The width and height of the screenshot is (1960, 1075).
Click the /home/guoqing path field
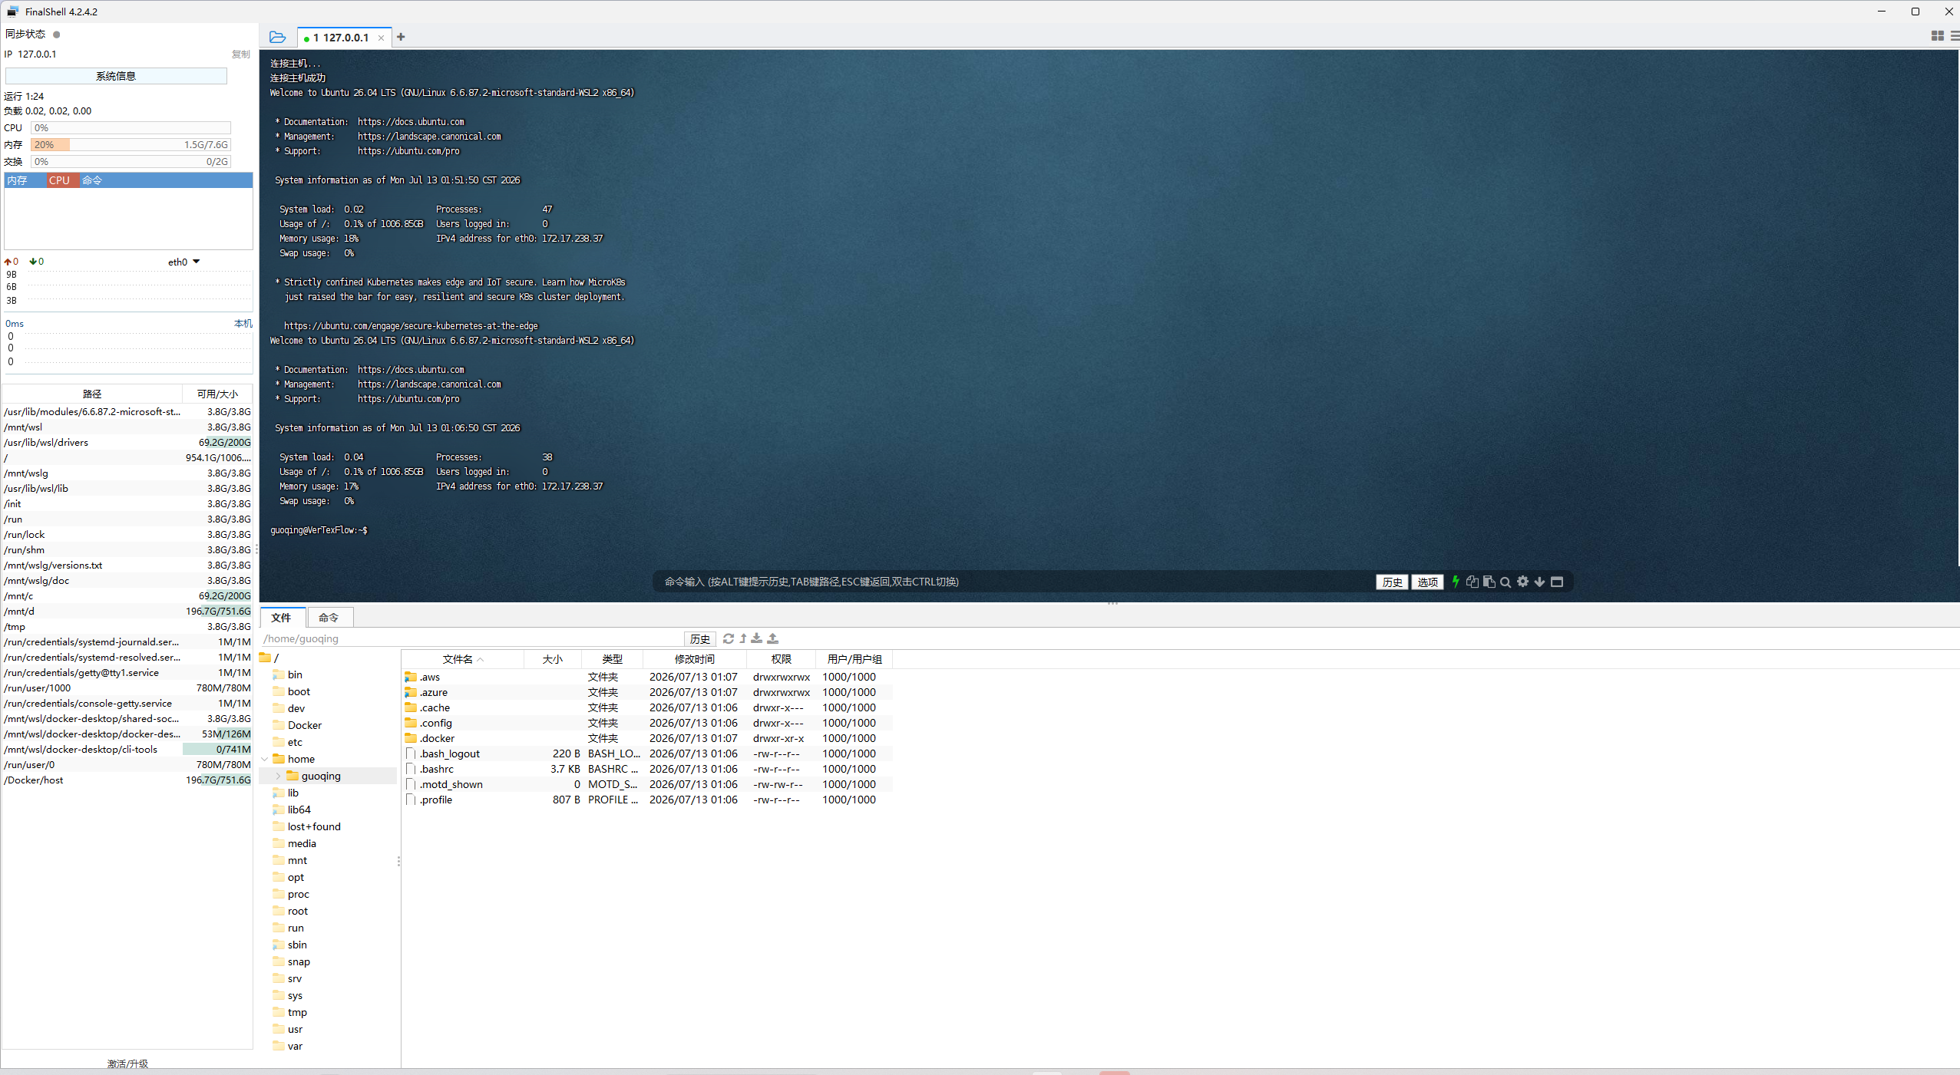472,638
